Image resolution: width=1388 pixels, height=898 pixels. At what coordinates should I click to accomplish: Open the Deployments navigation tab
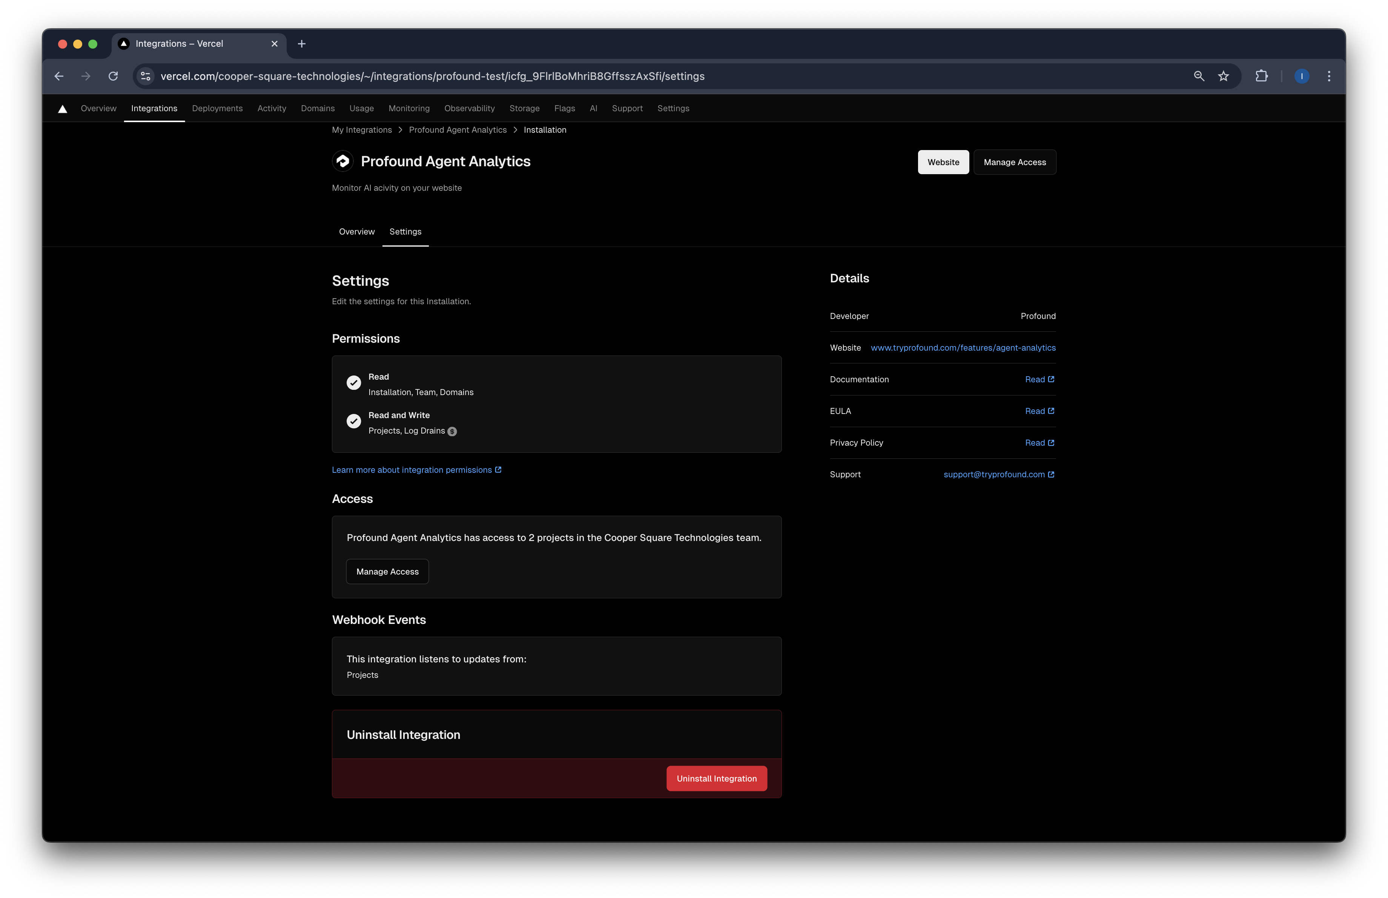pyautogui.click(x=217, y=109)
